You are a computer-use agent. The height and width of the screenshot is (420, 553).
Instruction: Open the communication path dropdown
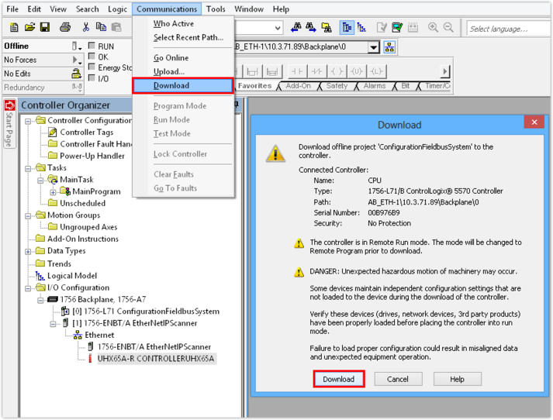(x=373, y=47)
